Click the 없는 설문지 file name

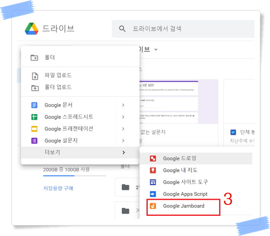(x=153, y=132)
